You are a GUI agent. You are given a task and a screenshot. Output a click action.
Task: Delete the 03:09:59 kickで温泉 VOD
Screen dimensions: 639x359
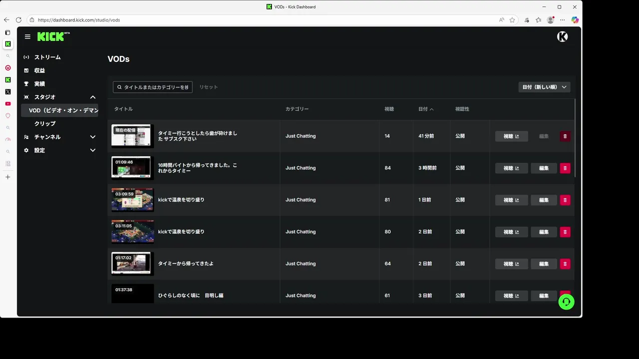[565, 200]
